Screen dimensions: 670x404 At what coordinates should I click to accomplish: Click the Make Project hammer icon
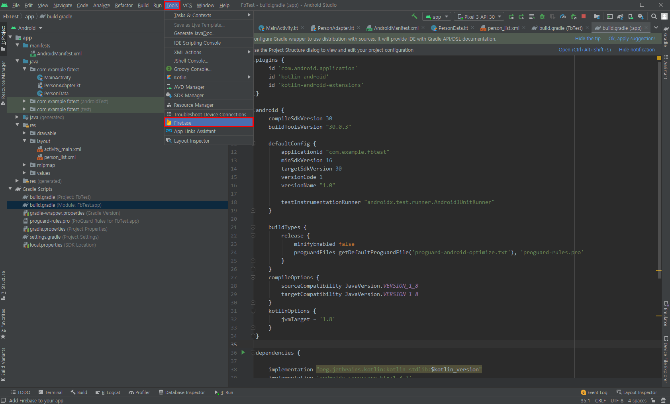coord(414,16)
